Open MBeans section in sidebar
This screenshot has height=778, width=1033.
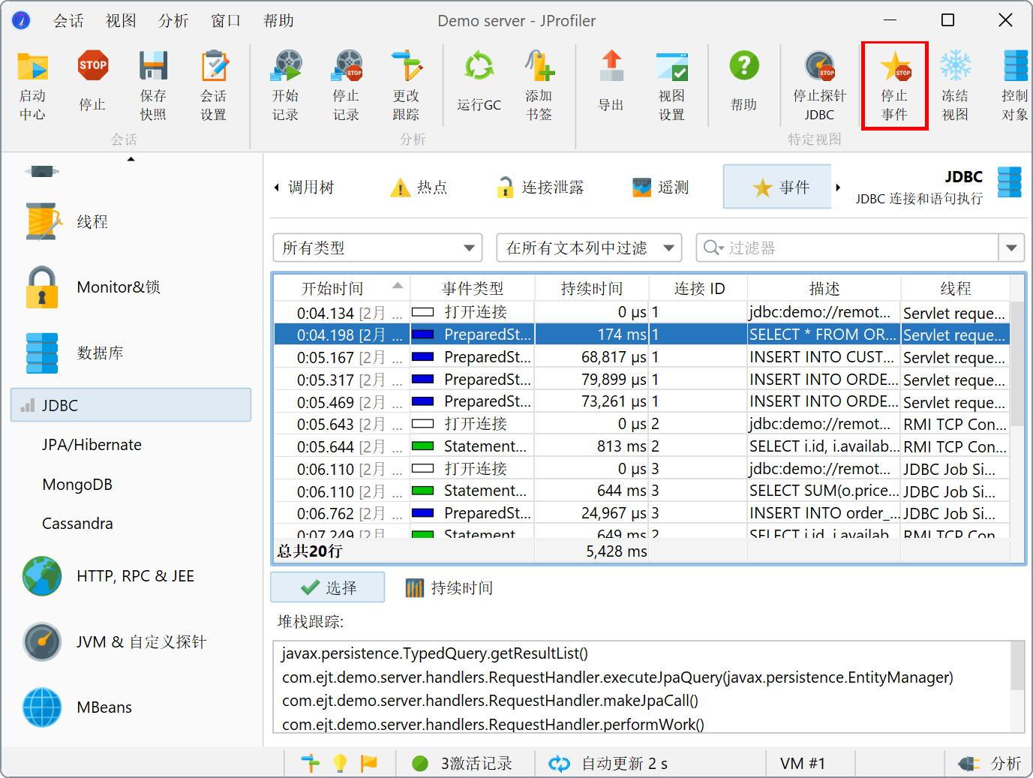point(78,707)
